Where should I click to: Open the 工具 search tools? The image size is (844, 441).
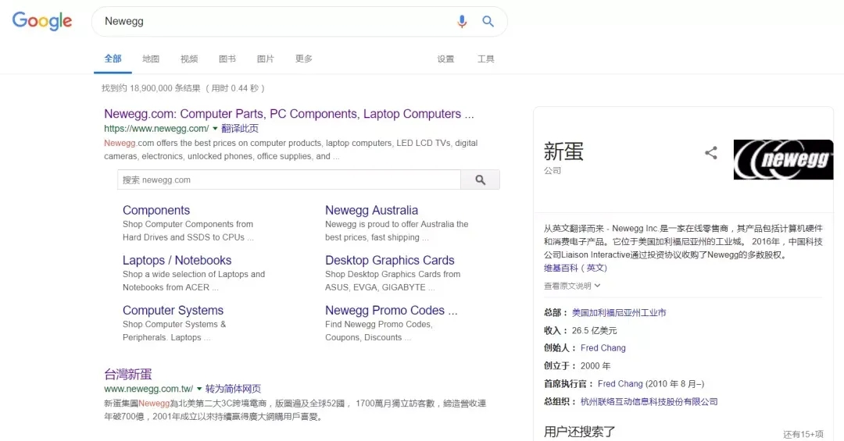click(x=485, y=59)
